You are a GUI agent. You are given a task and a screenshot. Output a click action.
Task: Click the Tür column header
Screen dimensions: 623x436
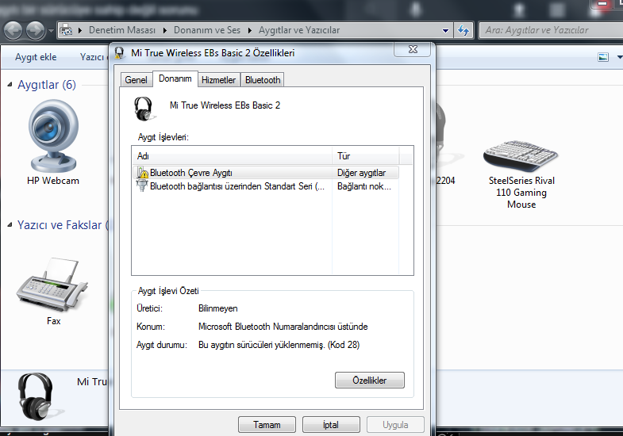click(366, 156)
